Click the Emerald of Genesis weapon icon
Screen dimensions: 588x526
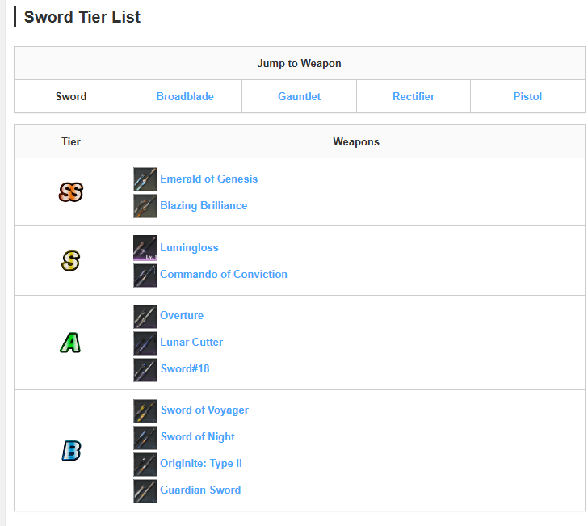(145, 179)
